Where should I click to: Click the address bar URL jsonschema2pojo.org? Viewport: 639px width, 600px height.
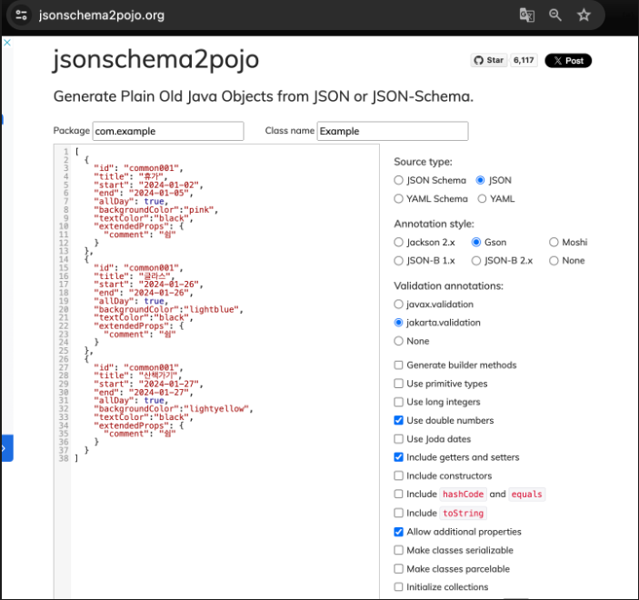click(102, 15)
